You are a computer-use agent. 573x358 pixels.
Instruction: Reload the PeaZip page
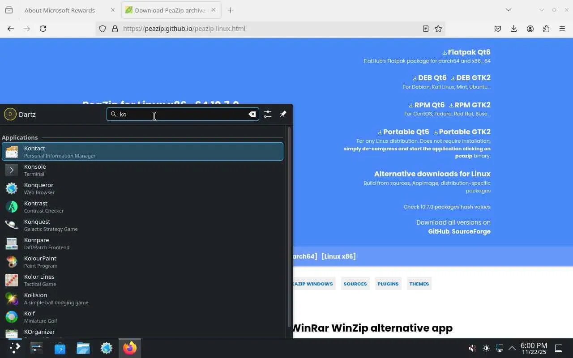click(43, 29)
